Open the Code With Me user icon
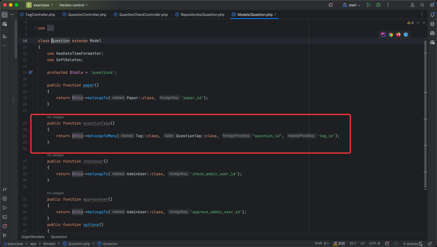The height and width of the screenshot is (247, 437). 413,5
